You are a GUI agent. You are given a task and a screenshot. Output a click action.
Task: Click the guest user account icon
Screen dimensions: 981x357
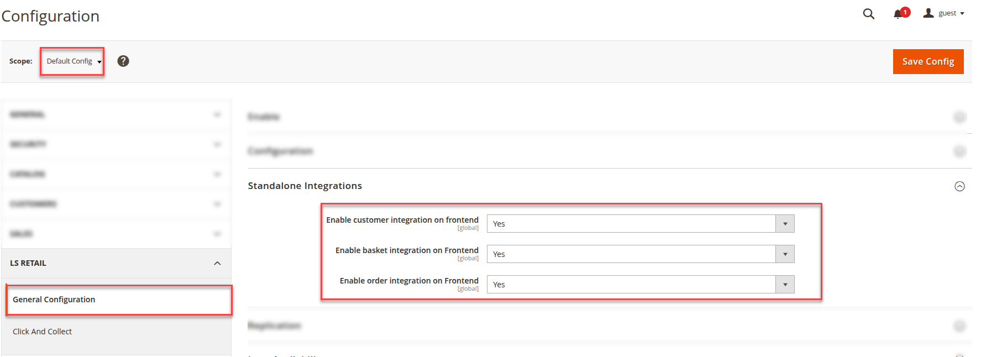click(x=928, y=13)
